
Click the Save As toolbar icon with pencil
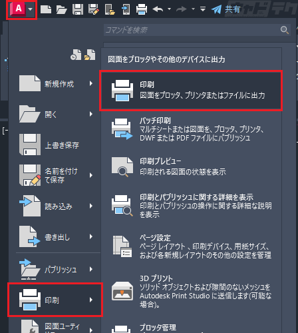click(x=94, y=9)
